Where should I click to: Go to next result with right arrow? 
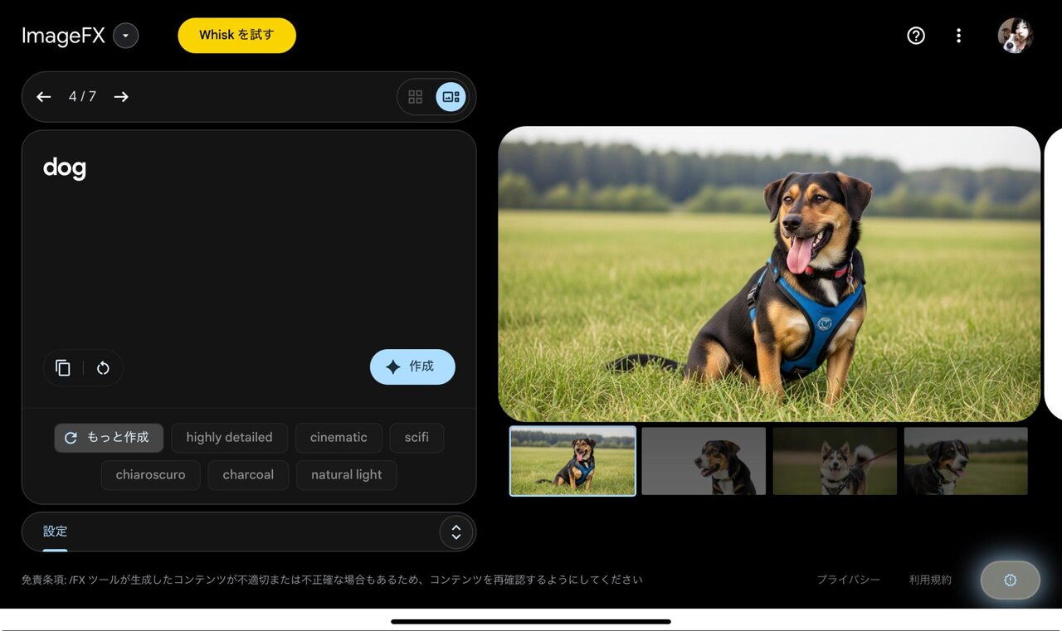tap(121, 97)
